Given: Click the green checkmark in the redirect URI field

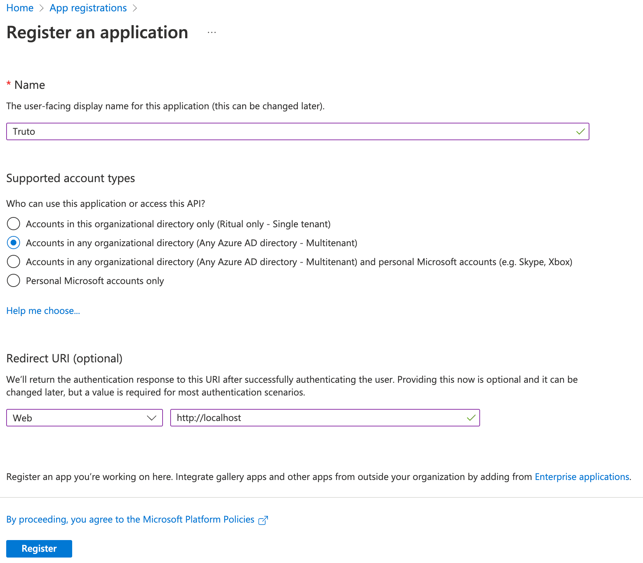Looking at the screenshot, I should 471,418.
